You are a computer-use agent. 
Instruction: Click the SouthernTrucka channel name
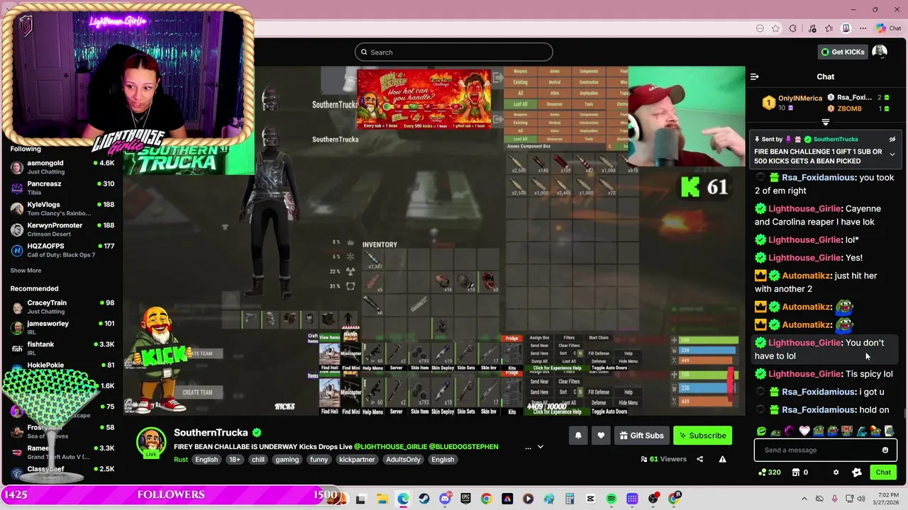click(x=211, y=433)
